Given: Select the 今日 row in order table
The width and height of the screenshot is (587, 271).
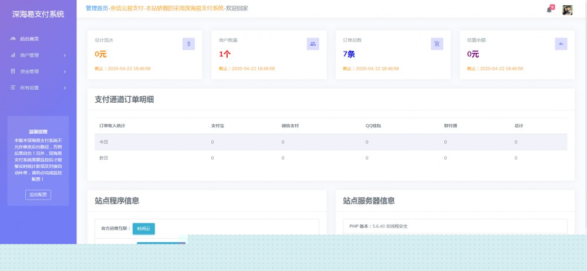Looking at the screenshot, I should (x=103, y=142).
